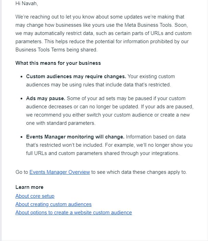Click 'Business Tools Terms being shared' sentence
The width and height of the screenshot is (208, 241).
click(56, 50)
